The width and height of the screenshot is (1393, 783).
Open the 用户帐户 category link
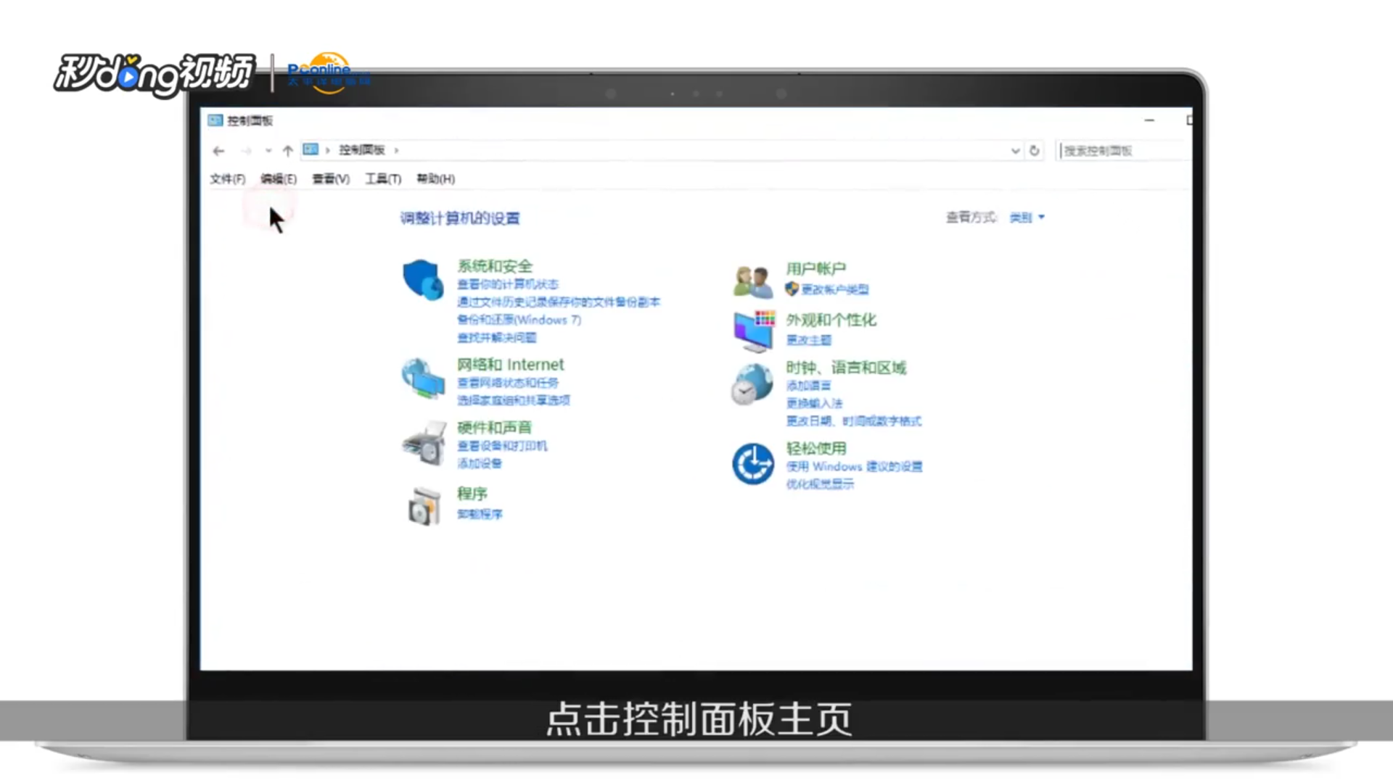[816, 269]
